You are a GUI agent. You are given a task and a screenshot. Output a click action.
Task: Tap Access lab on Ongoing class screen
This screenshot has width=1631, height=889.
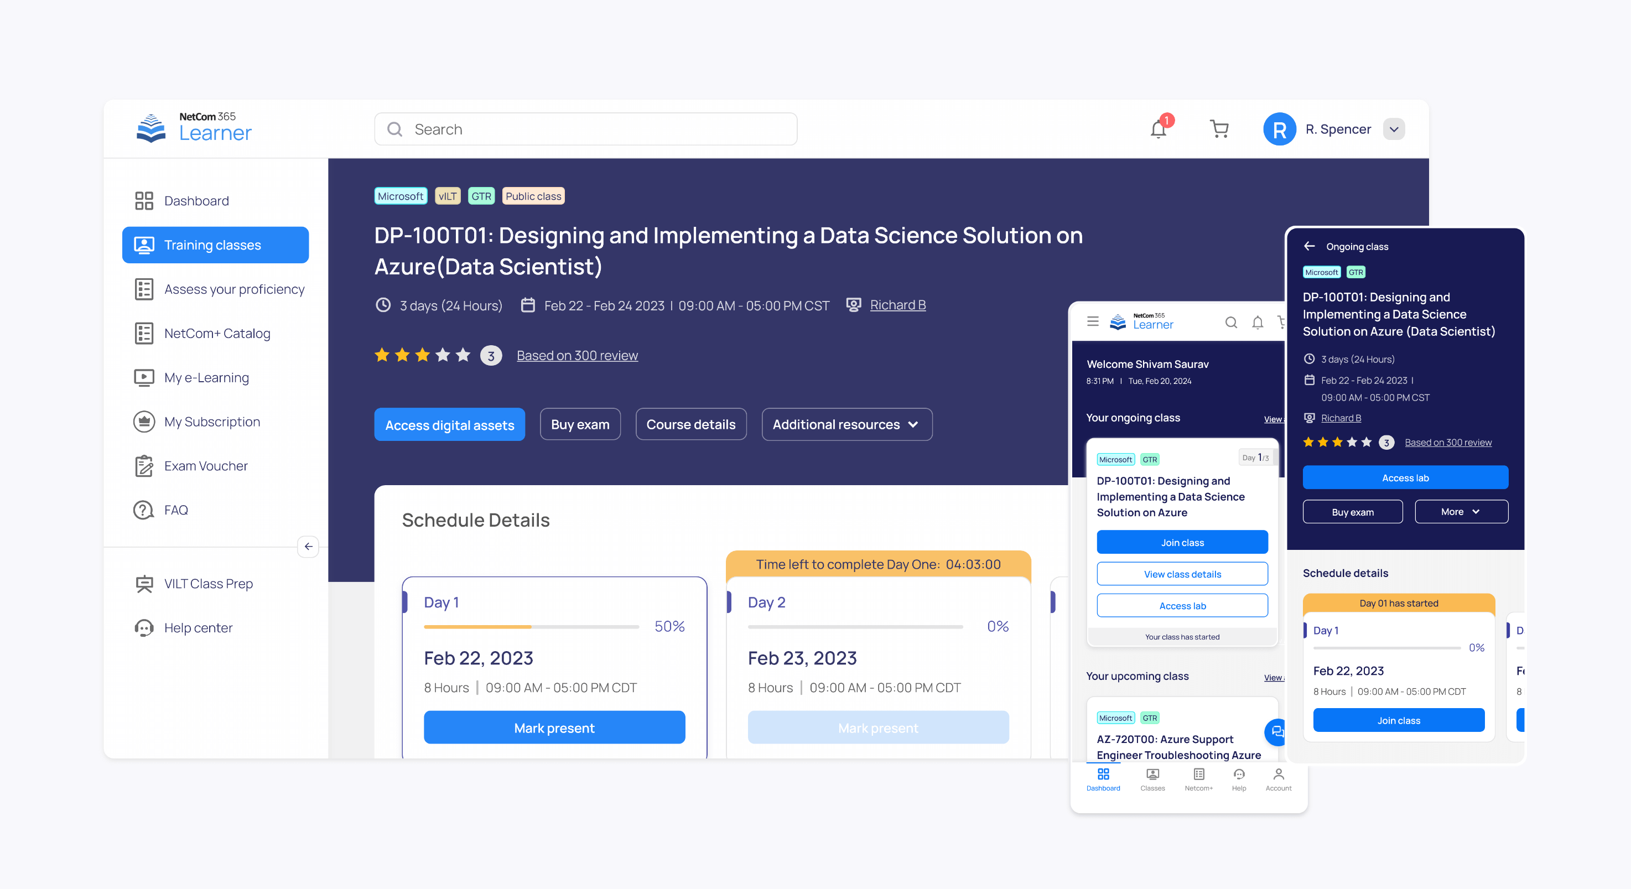[1405, 477]
